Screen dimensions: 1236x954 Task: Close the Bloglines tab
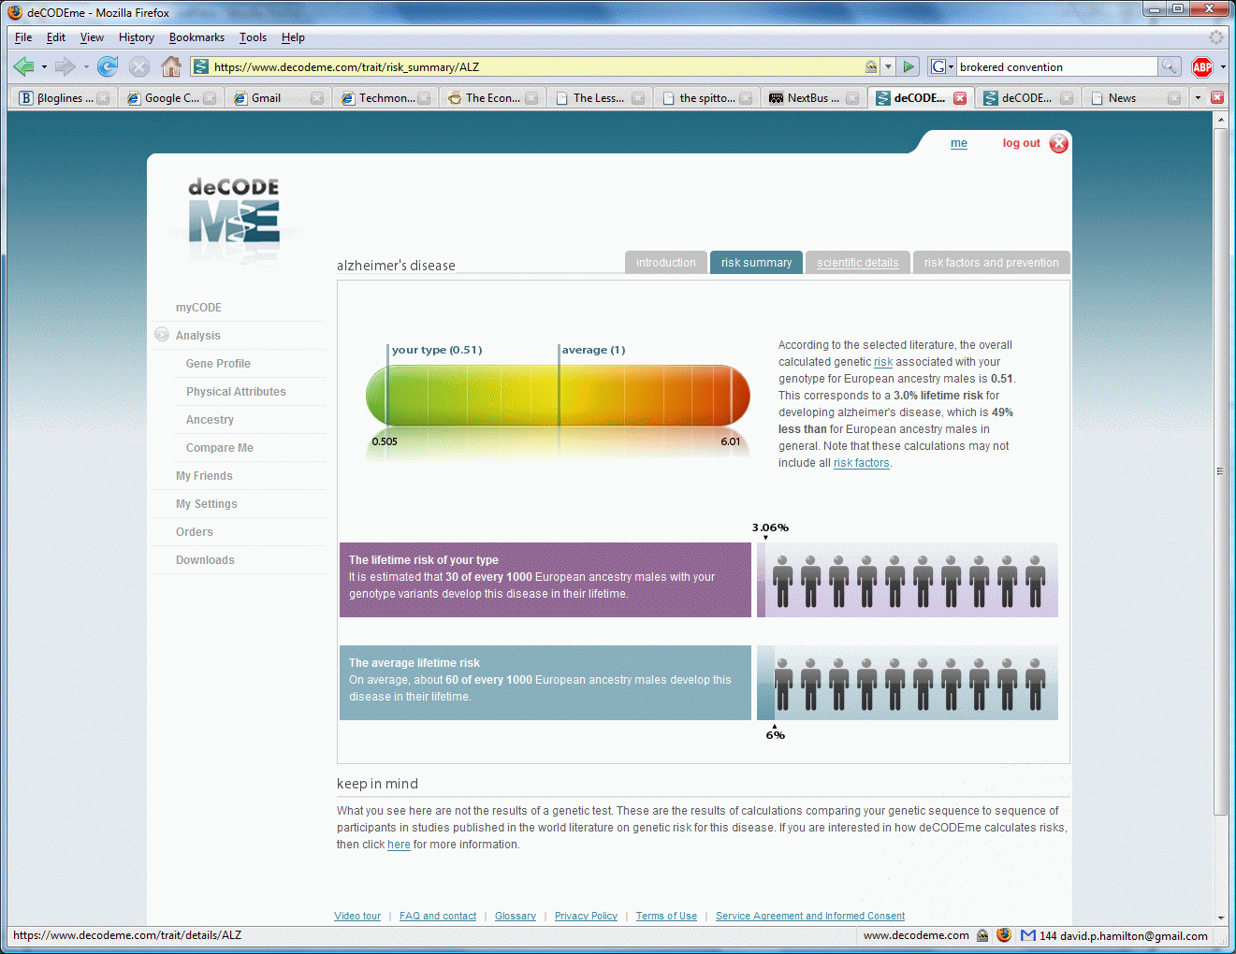103,98
